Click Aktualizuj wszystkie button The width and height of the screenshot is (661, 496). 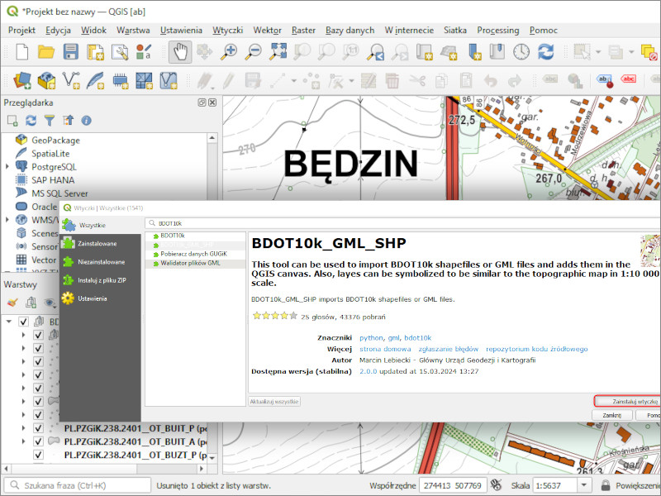point(274,402)
